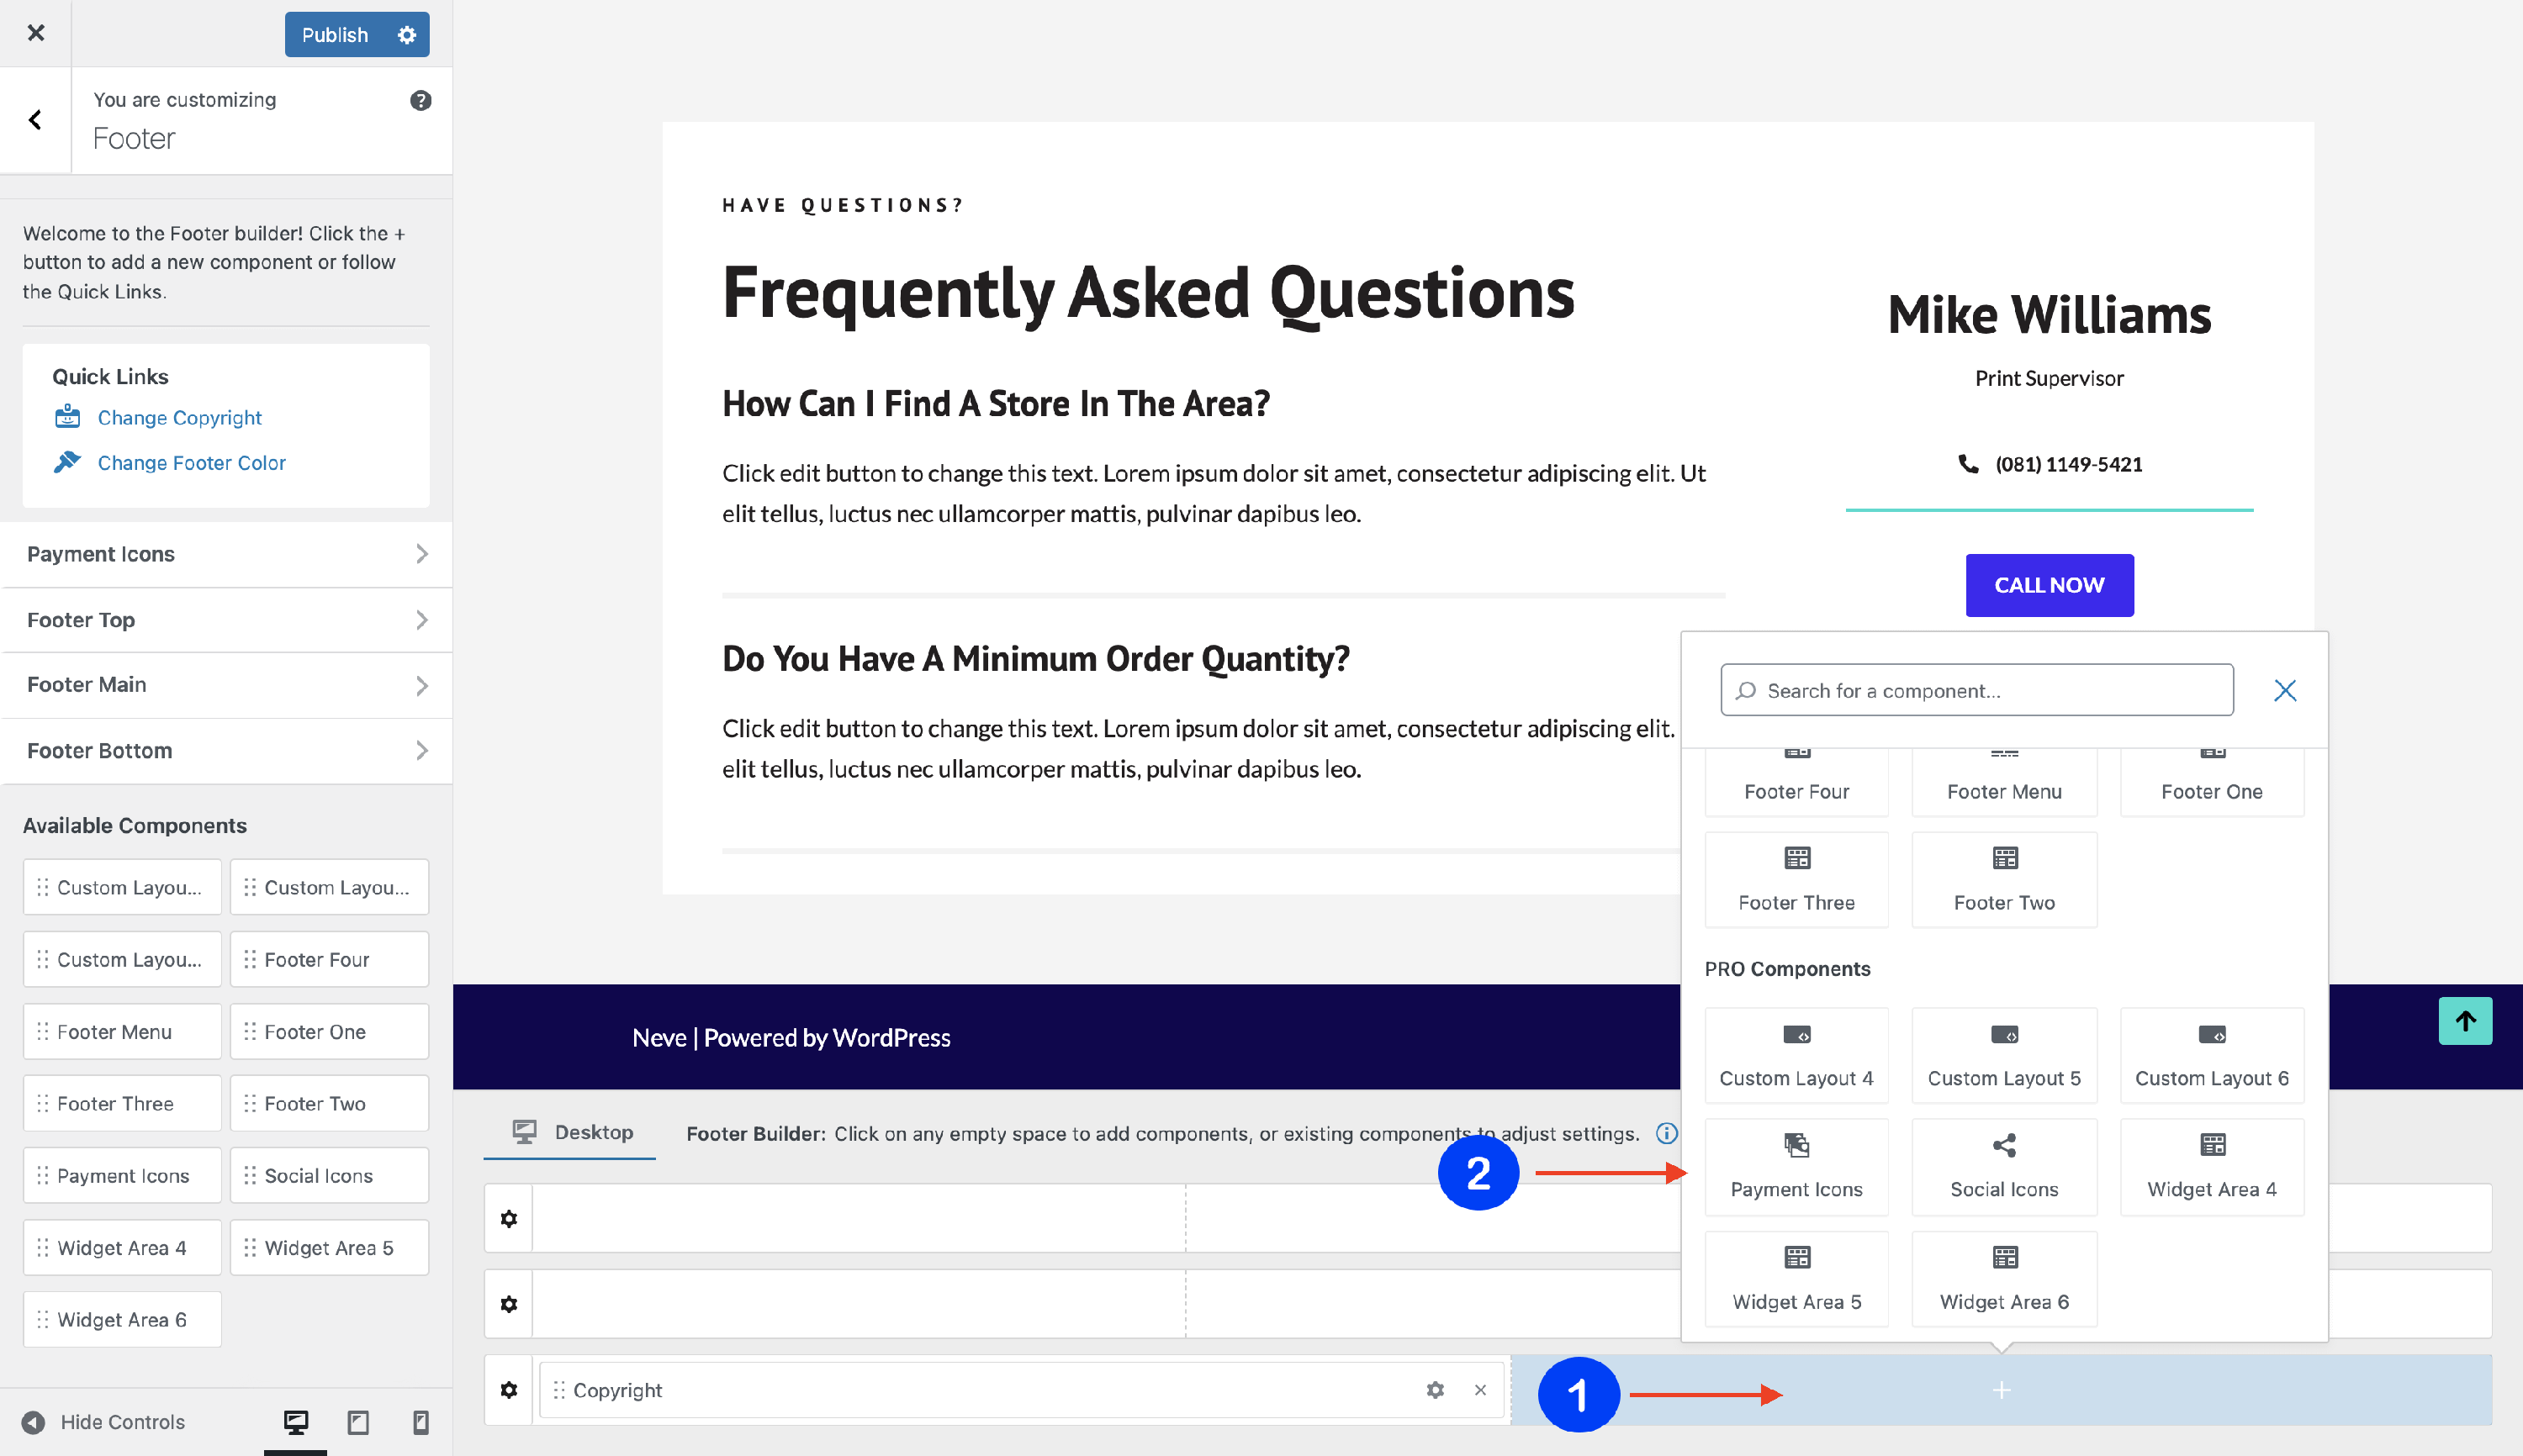
Task: Expand the Footer Top section
Action: (x=227, y=620)
